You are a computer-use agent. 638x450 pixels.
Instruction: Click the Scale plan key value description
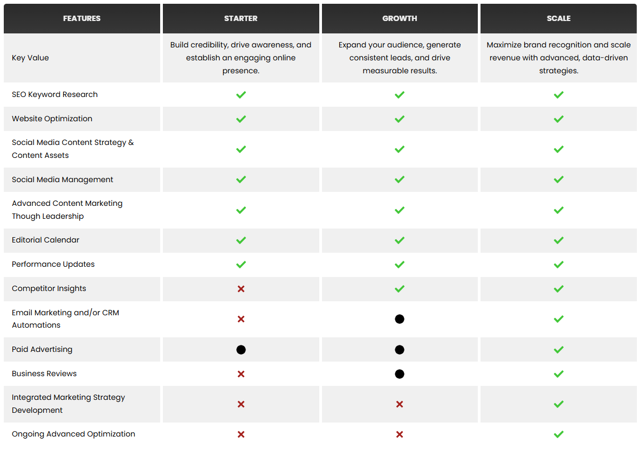(x=559, y=58)
